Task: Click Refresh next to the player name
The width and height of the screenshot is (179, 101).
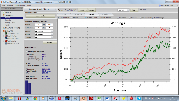Action: pos(92,10)
